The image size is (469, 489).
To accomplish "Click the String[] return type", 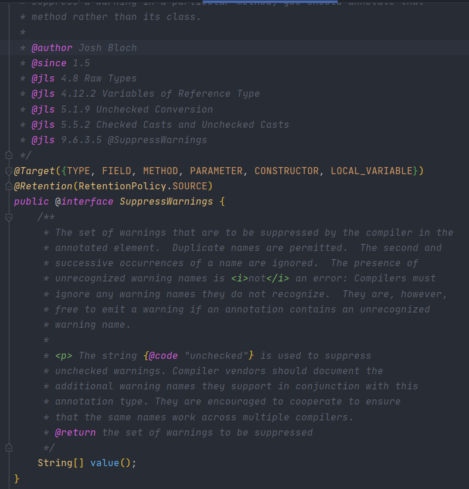I will [60, 463].
